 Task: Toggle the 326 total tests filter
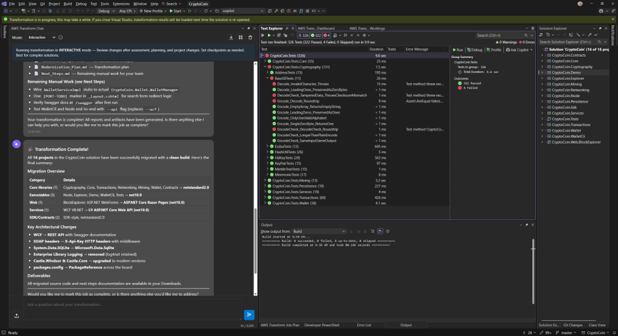pyautogui.click(x=303, y=36)
